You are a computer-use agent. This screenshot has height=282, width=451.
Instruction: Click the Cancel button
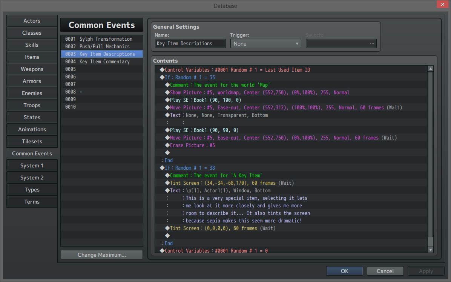click(x=385, y=271)
